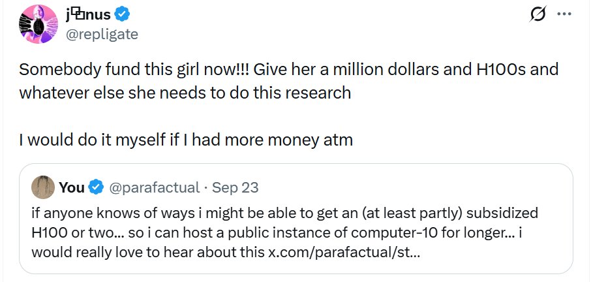Screen dimensions: 591x282
Task: Click the verified badge next to You
Action: click(96, 187)
